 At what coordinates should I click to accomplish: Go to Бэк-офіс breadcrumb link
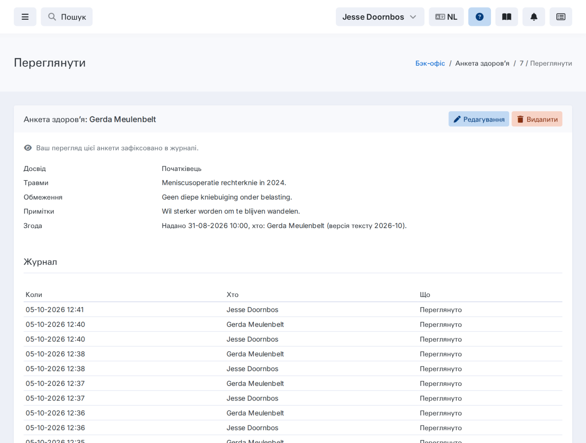430,63
